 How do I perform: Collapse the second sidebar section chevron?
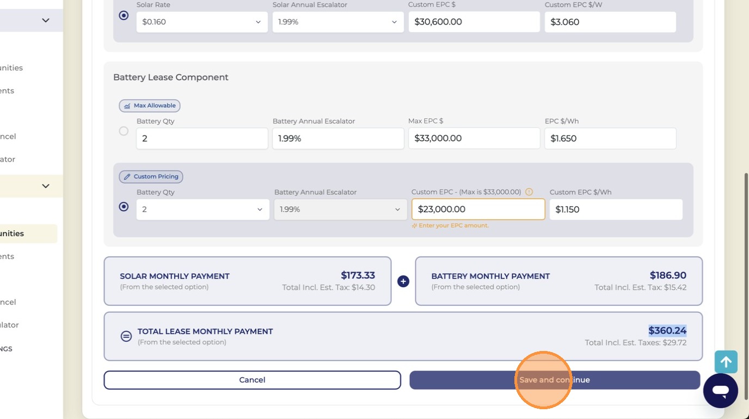[x=46, y=186]
